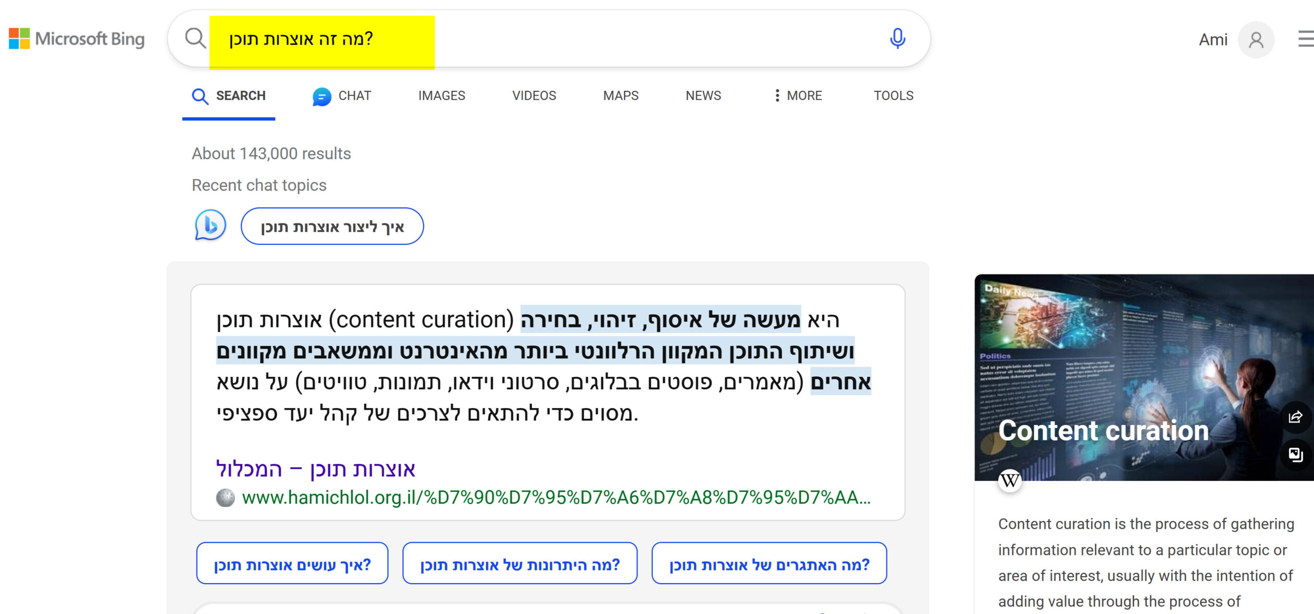Click the recent chat topic suggestion pill
1314x614 pixels.
point(332,226)
